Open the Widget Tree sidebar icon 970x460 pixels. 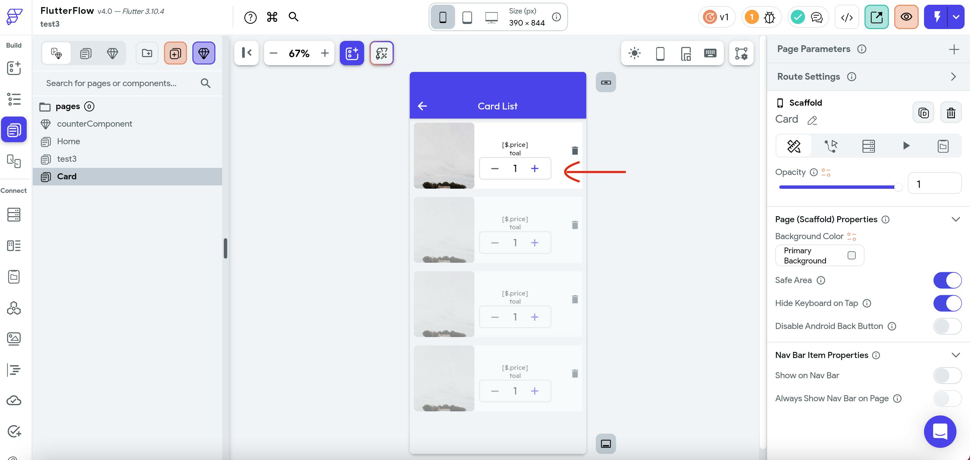coord(14,99)
